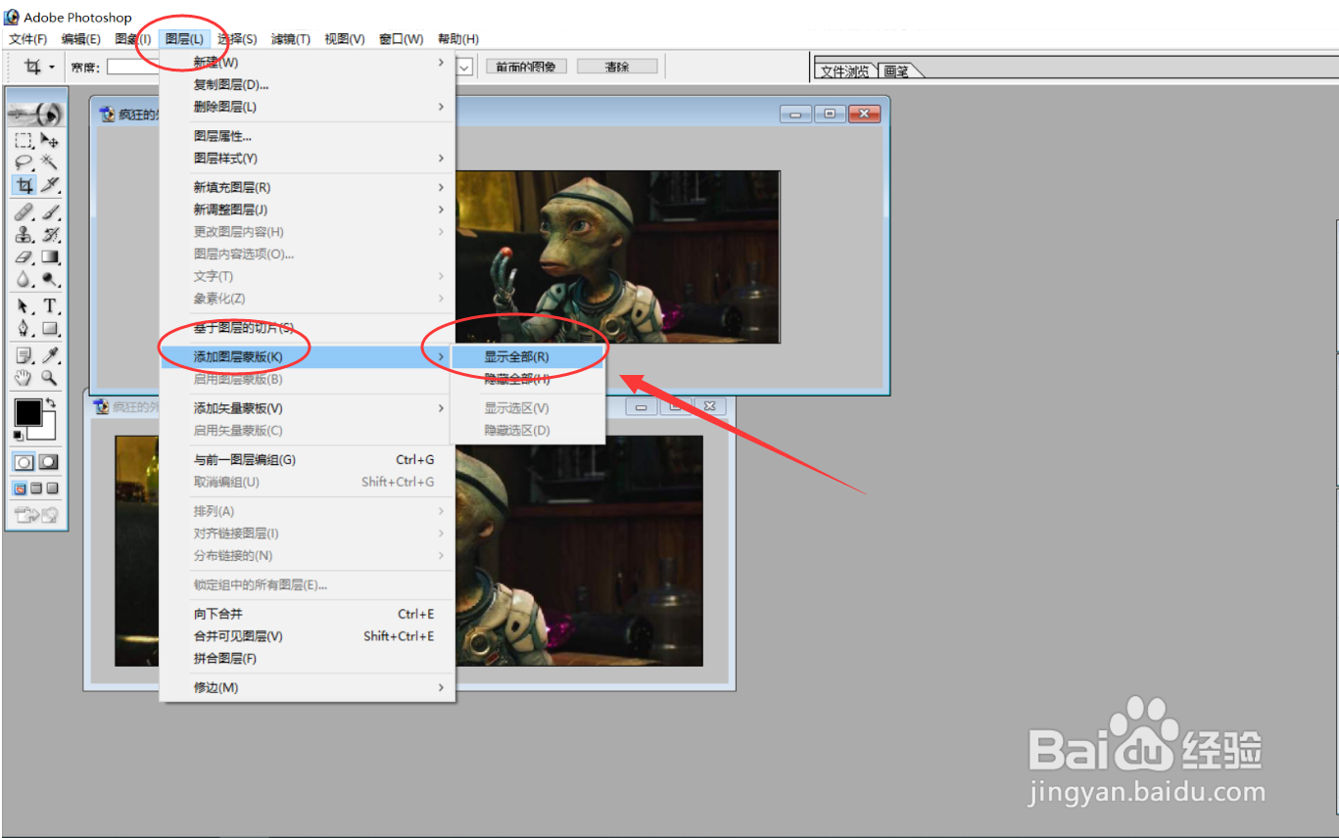Choose 与前一图层编组(G) menu item
The height and width of the screenshot is (838, 1339).
coord(308,459)
